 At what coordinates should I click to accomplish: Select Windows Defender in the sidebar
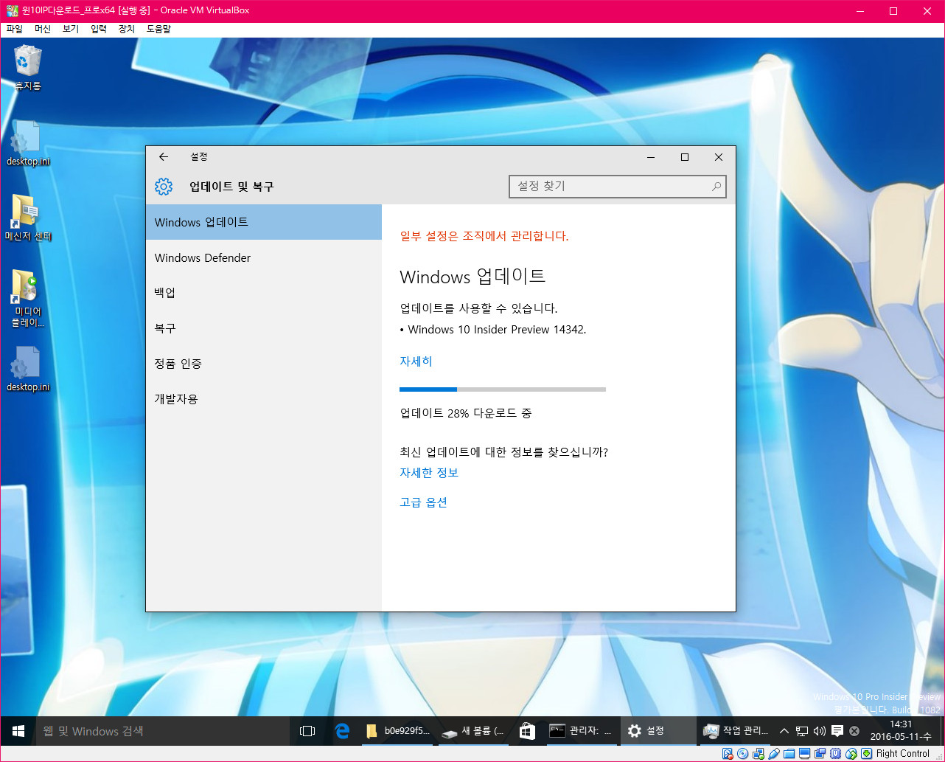click(x=264, y=257)
